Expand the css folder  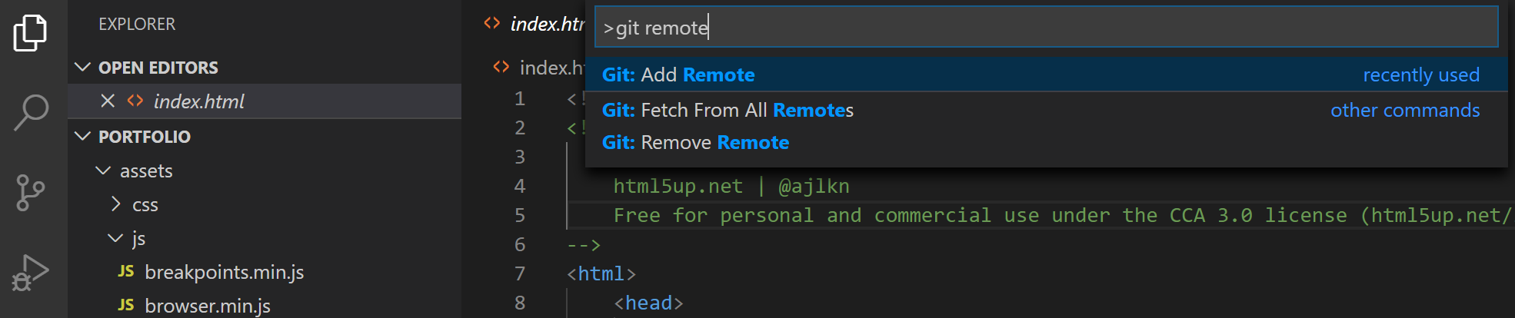[115, 204]
